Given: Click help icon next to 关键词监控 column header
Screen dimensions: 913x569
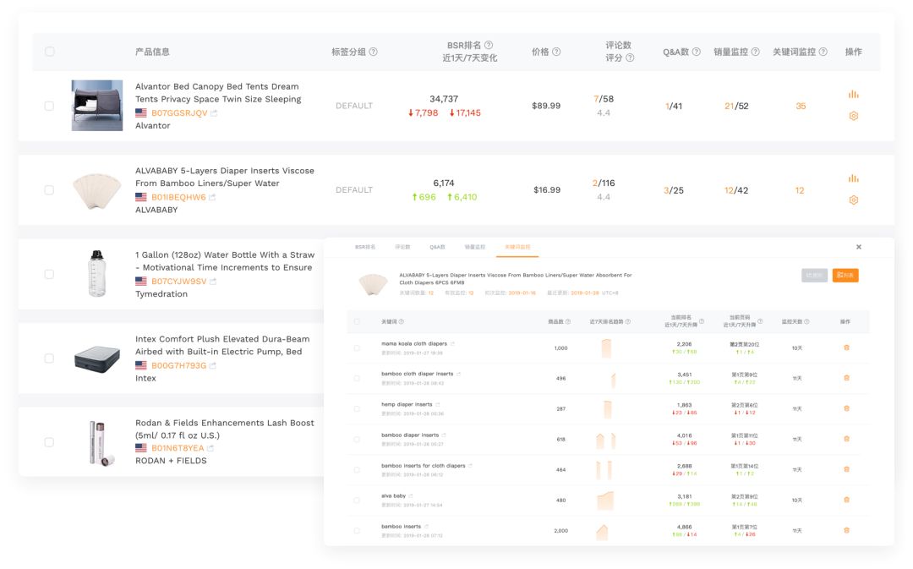Looking at the screenshot, I should click(823, 52).
